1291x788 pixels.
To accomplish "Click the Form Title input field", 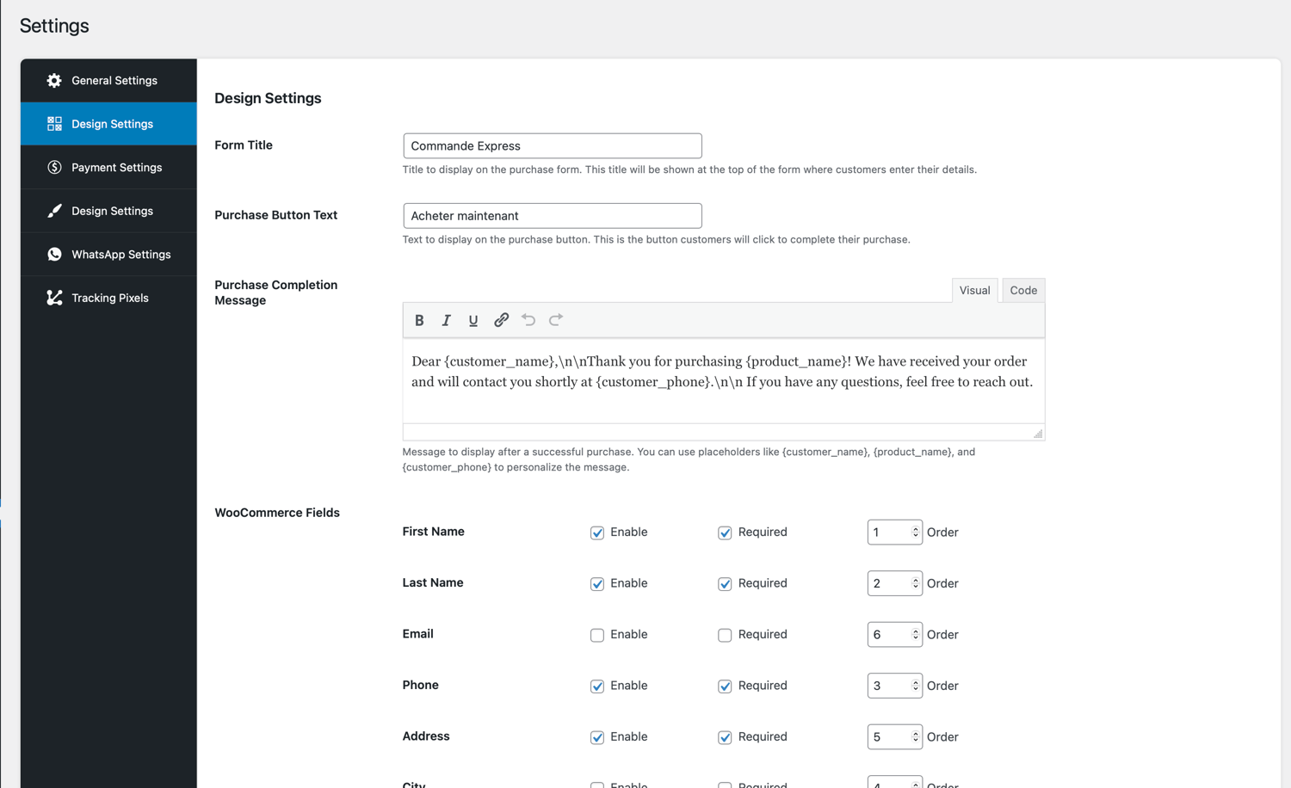I will pos(553,145).
